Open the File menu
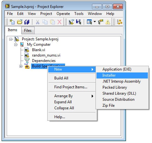This screenshot has width=152, height=143. click(10, 14)
